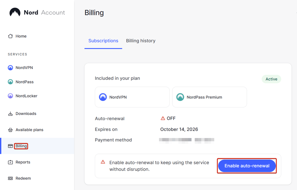Screen dimensions: 297x190
Task: Click the 'Enable auto-renewal to keep using' message
Action: tap(159, 166)
